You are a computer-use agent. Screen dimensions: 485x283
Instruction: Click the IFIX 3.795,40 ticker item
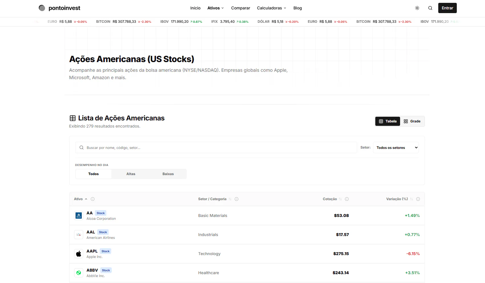click(230, 22)
